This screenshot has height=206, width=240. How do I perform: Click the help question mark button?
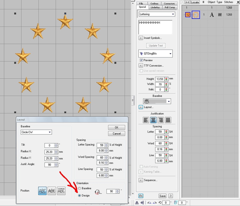pyautogui.click(x=171, y=196)
